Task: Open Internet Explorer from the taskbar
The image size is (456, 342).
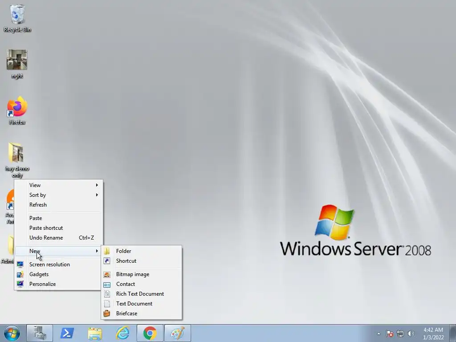Action: [x=122, y=333]
